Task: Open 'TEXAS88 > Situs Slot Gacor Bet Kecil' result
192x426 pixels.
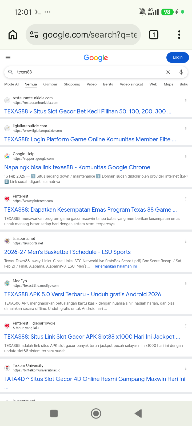Action: 88,111
